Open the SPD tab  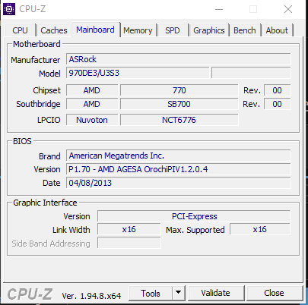tap(173, 30)
